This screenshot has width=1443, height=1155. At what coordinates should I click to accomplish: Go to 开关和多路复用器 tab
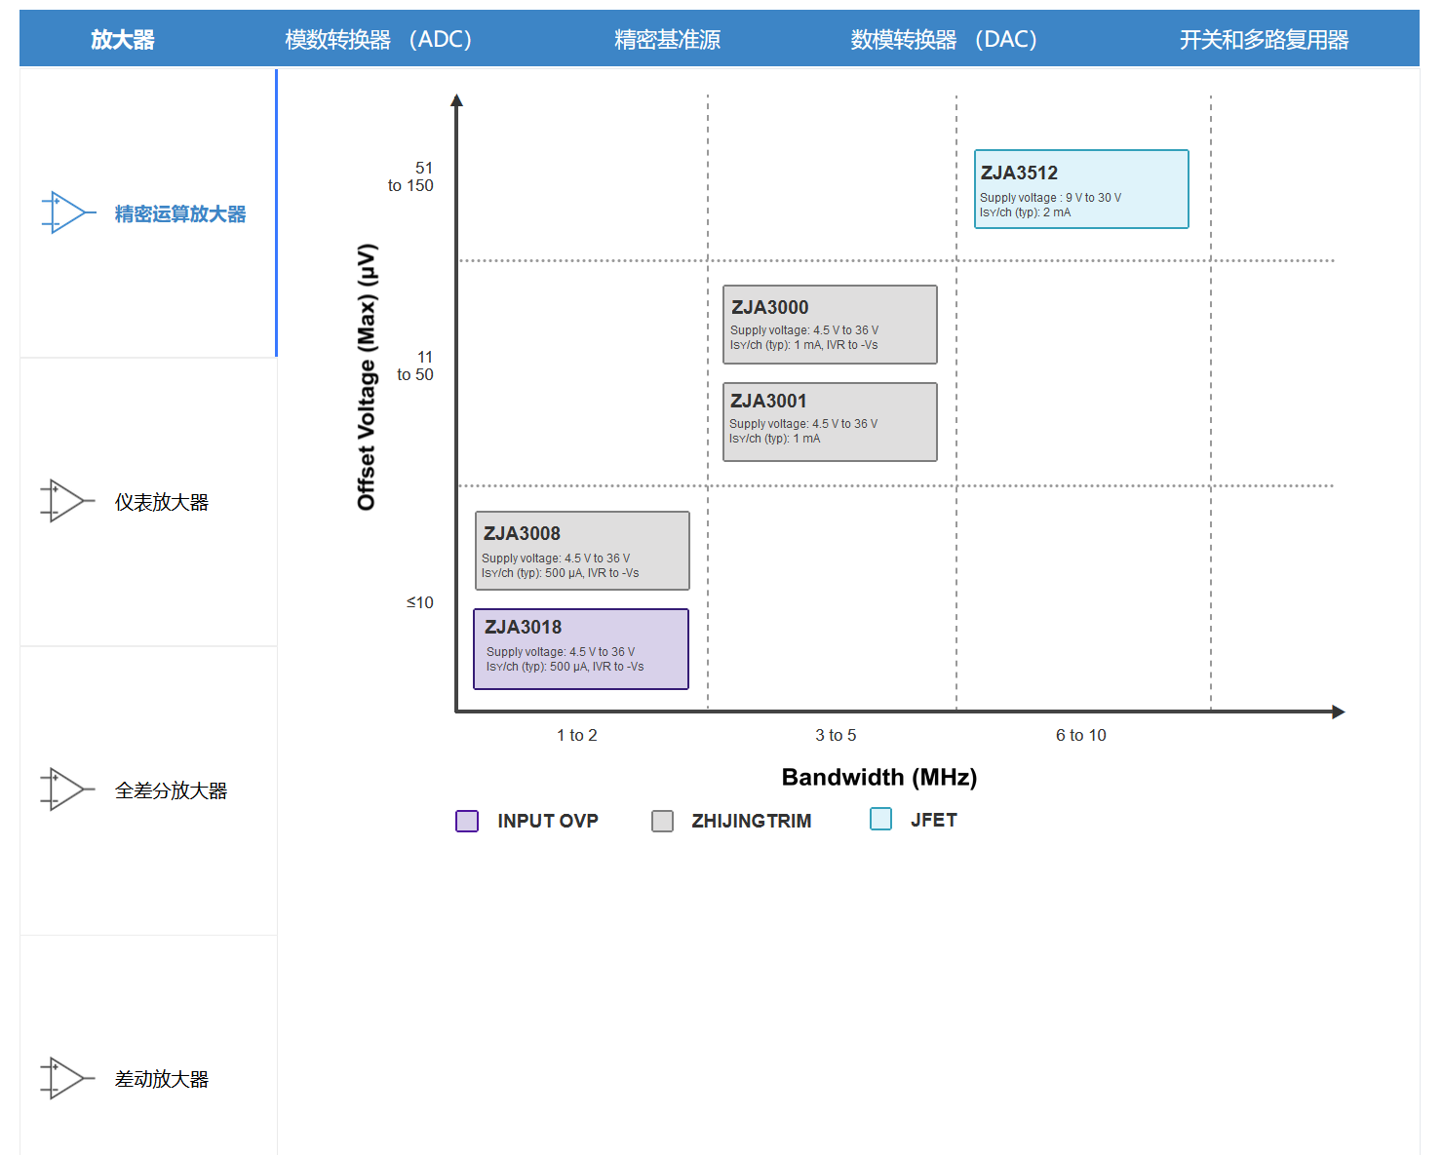coord(1264,39)
